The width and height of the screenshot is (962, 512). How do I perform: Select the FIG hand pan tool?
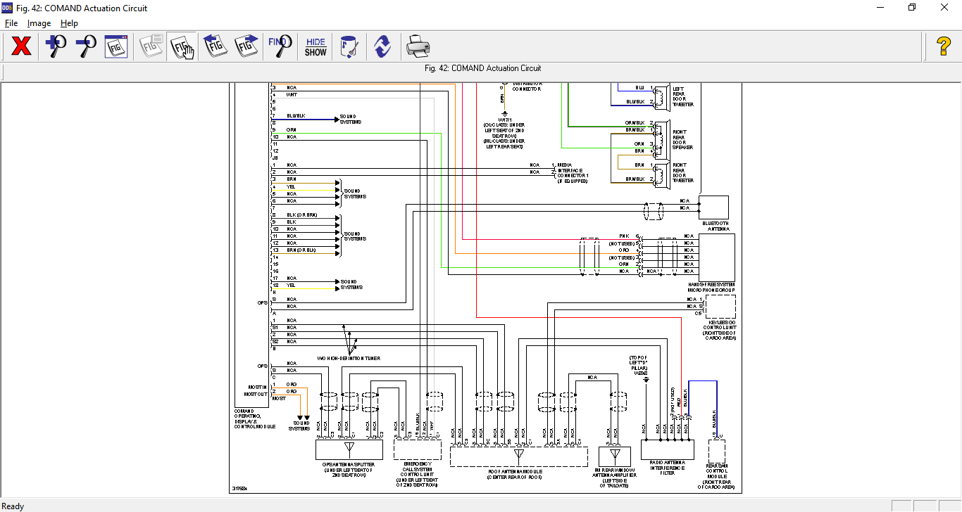click(x=182, y=46)
